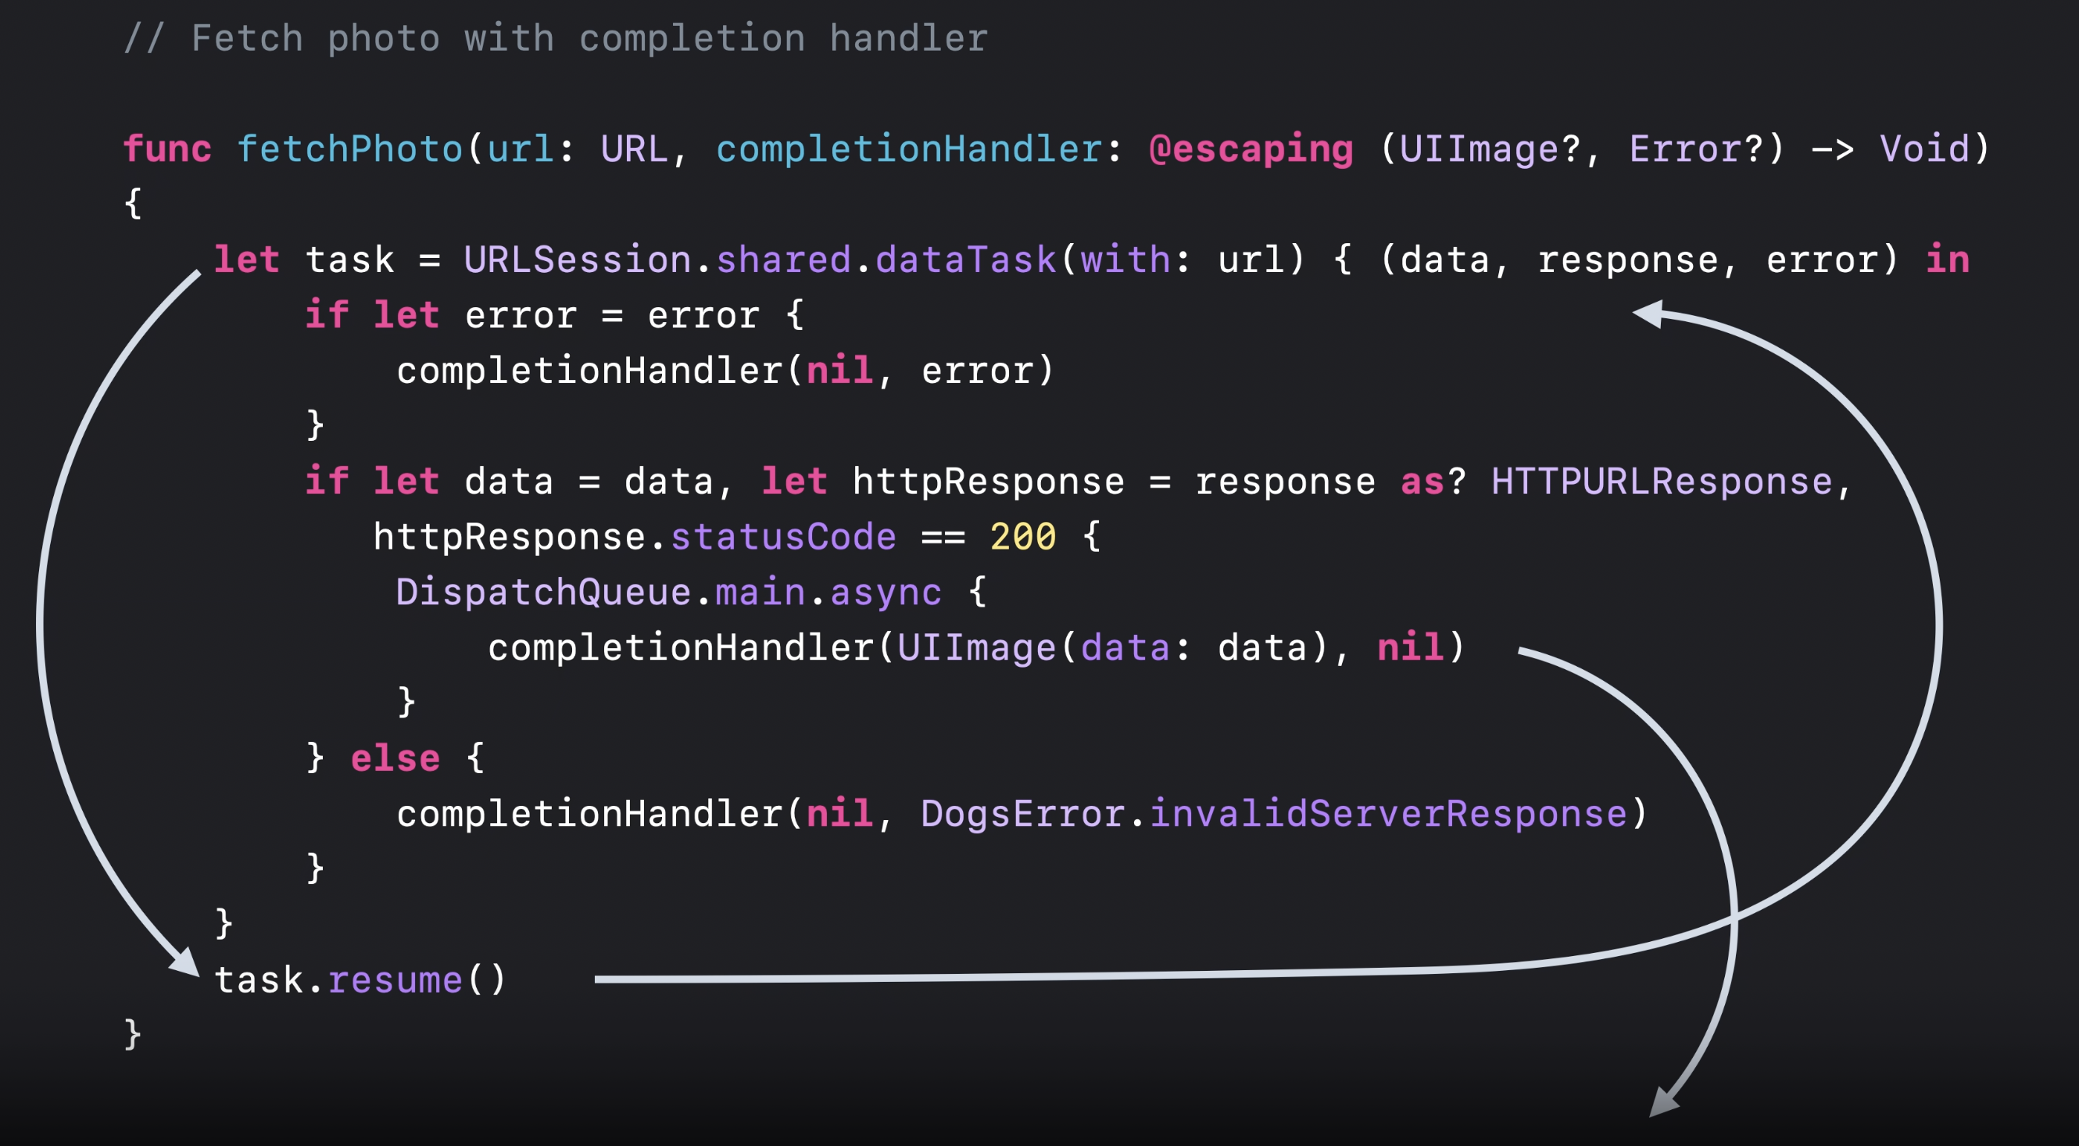
Task: Click the @escaping attribute keyword
Action: pyautogui.click(x=1251, y=149)
